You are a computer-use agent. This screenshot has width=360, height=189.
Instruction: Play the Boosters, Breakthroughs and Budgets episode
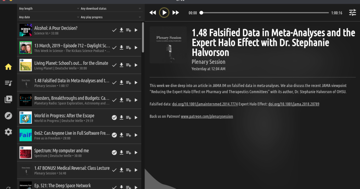pos(136,100)
